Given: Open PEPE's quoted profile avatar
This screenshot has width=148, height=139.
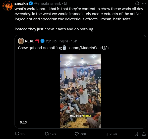Looking at the screenshot, I should pyautogui.click(x=21, y=41).
